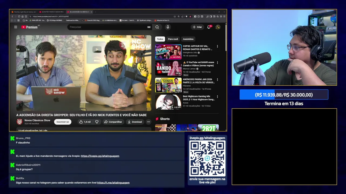Open Dashboard de Afilia... bookmark
Viewport: 346px width, 194px height.
pyautogui.click(x=72, y=20)
